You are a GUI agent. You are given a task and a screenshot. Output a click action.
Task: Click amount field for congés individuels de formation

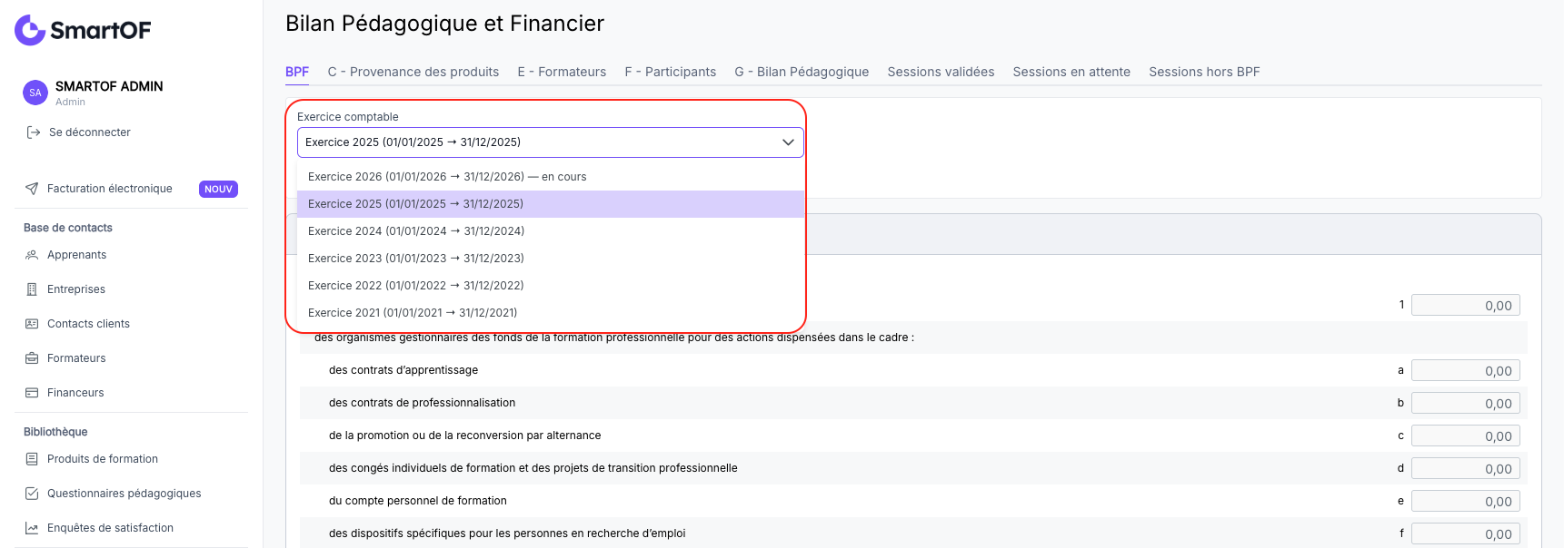pyautogui.click(x=1466, y=469)
